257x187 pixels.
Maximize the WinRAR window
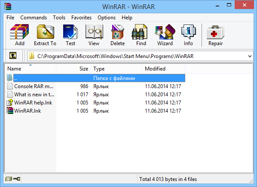[229, 5]
